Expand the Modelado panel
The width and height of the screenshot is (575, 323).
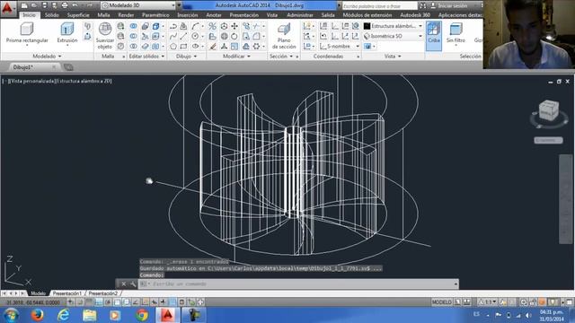[x=47, y=56]
